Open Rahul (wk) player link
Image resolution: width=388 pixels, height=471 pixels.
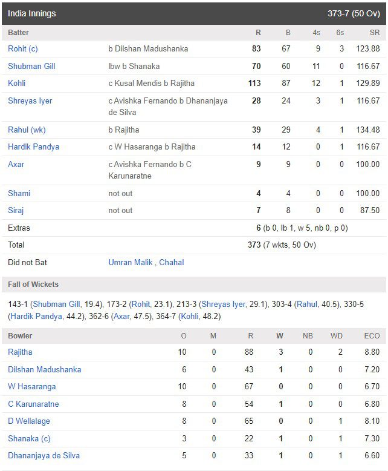click(x=27, y=130)
